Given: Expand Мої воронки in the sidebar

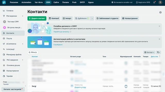Looking at the screenshot, I should [23, 16].
